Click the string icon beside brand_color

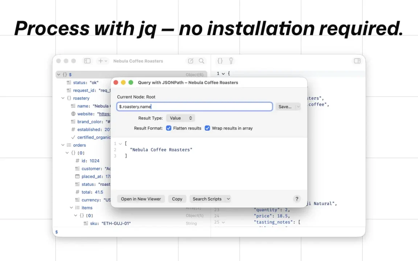[73, 121]
